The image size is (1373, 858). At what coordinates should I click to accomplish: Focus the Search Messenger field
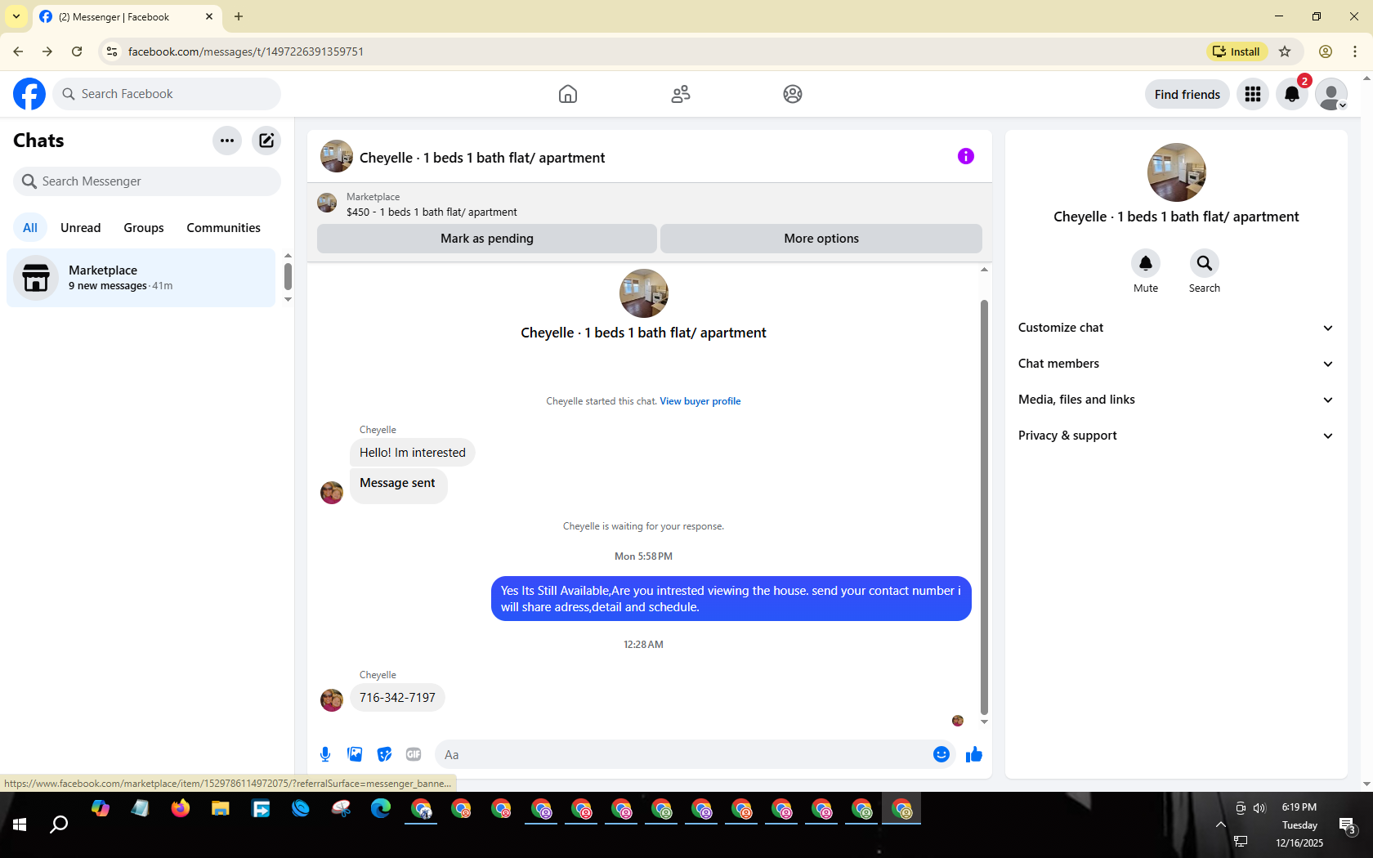147,181
